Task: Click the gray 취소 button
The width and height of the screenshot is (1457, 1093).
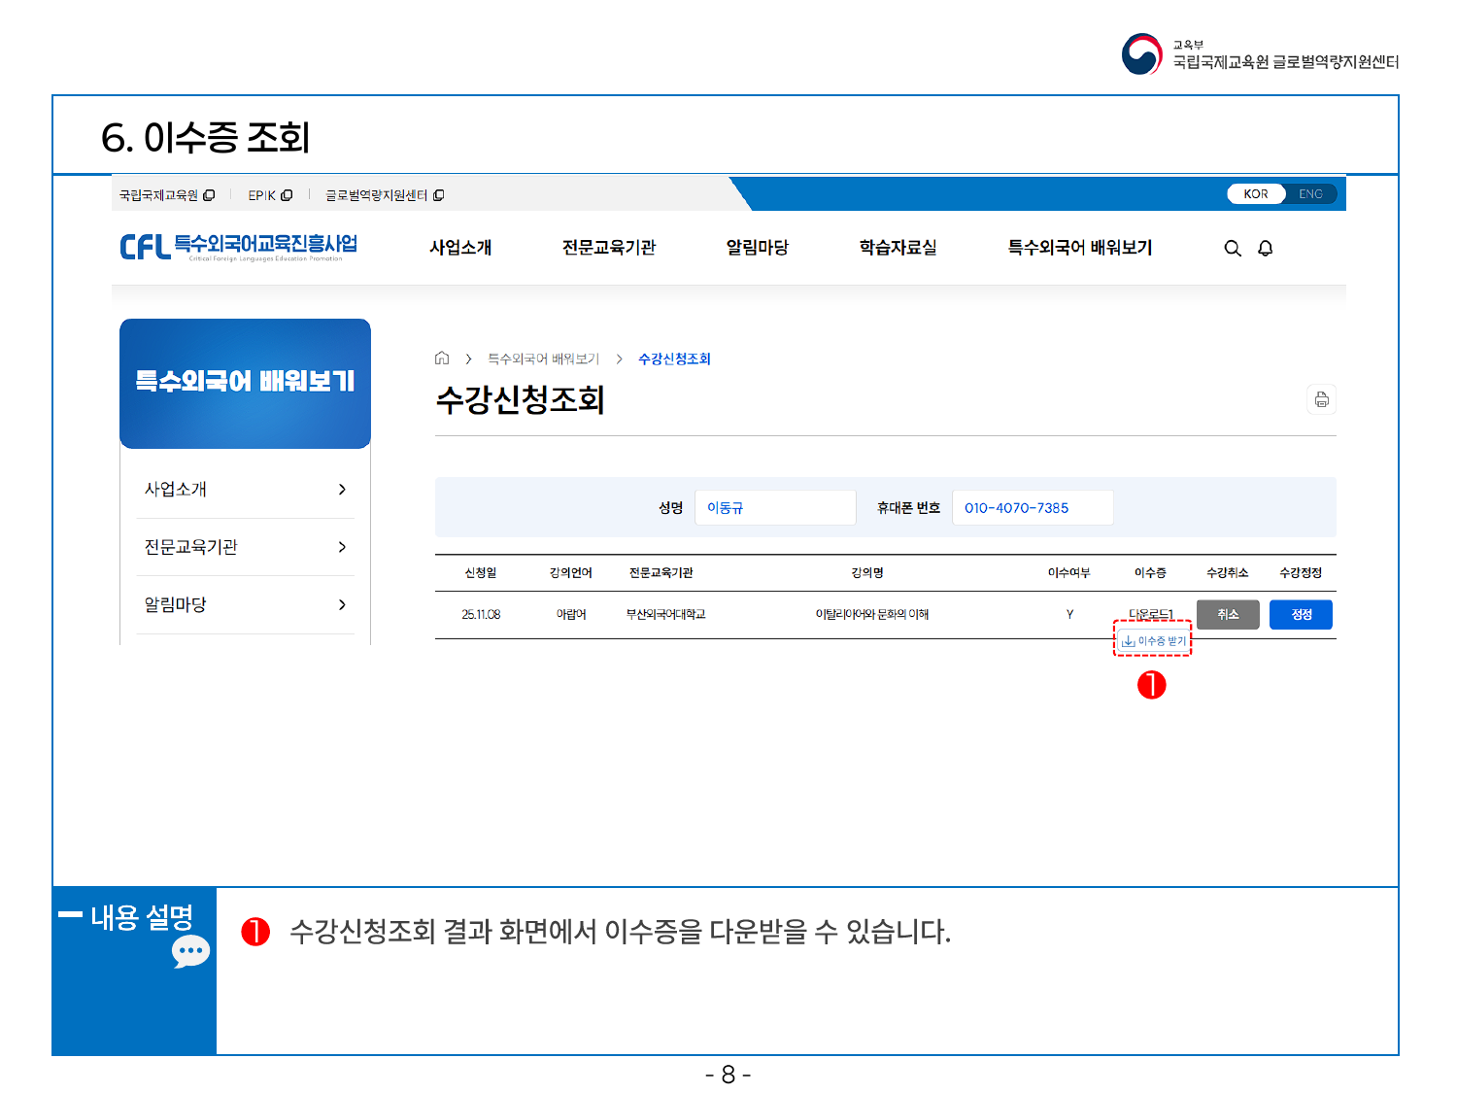Action: [1228, 615]
